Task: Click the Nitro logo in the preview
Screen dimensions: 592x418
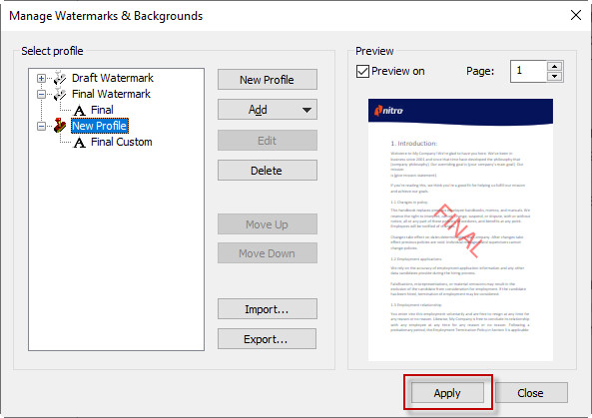Action: tap(388, 111)
